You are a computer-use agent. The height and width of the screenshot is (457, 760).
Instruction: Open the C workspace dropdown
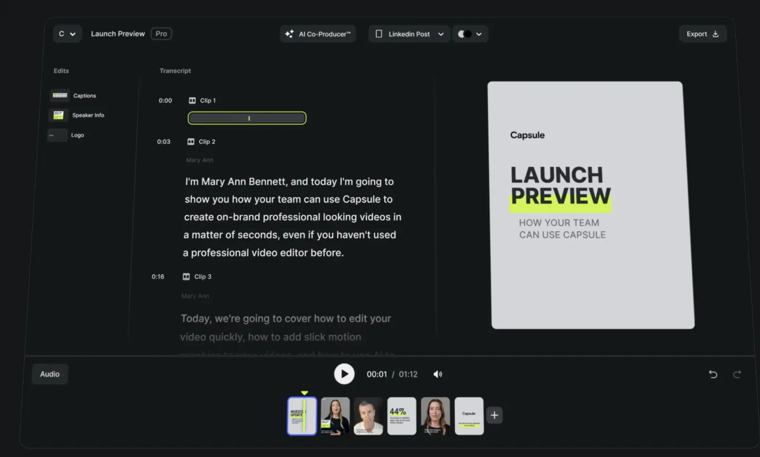click(x=67, y=34)
